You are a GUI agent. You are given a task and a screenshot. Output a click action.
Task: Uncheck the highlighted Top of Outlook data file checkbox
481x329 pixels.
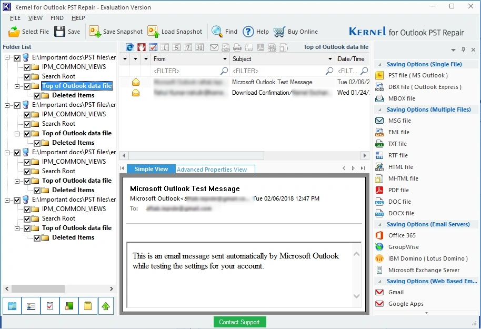(x=27, y=86)
